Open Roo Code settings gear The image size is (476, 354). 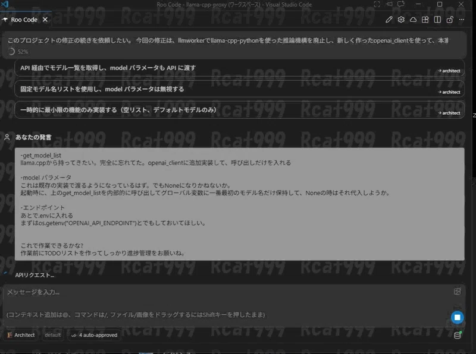pyautogui.click(x=401, y=20)
